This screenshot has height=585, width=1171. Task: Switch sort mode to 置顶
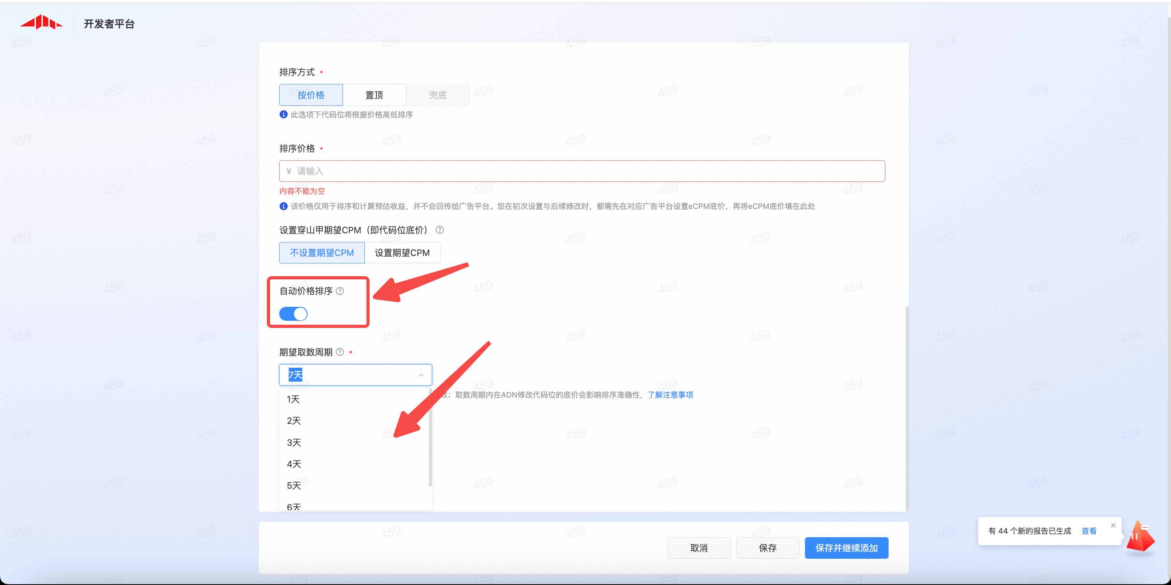click(374, 95)
